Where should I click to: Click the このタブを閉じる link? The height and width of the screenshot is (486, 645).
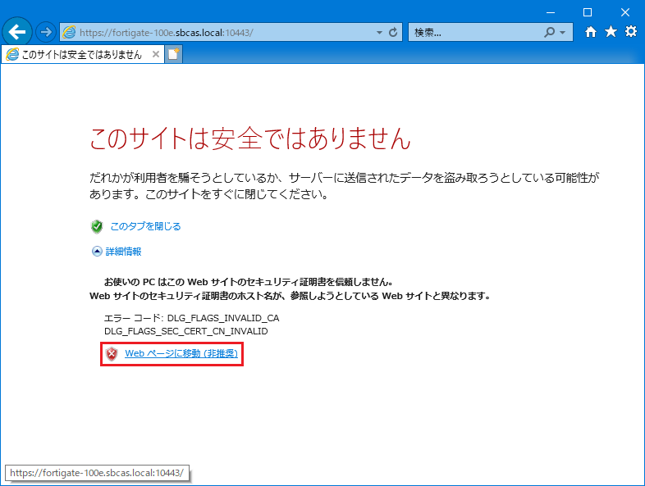tap(145, 226)
